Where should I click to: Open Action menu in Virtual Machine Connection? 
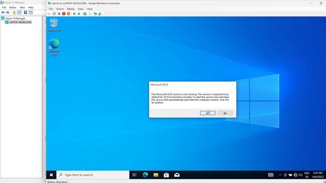click(x=60, y=9)
